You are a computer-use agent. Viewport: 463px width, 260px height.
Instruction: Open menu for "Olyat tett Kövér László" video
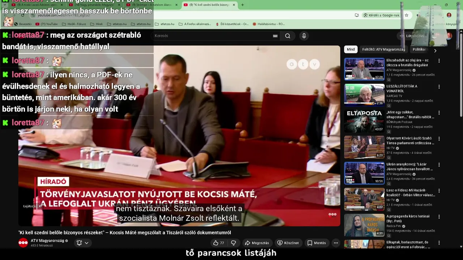[x=439, y=139]
